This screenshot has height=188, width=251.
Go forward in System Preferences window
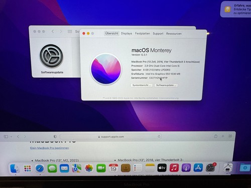pyautogui.click(x=61, y=32)
